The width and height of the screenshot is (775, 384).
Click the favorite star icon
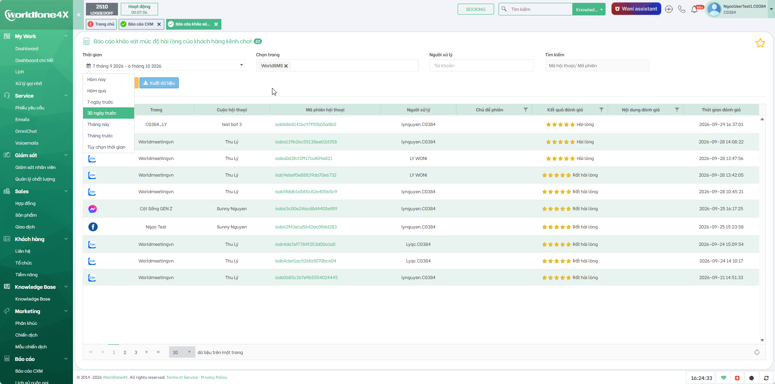(760, 43)
